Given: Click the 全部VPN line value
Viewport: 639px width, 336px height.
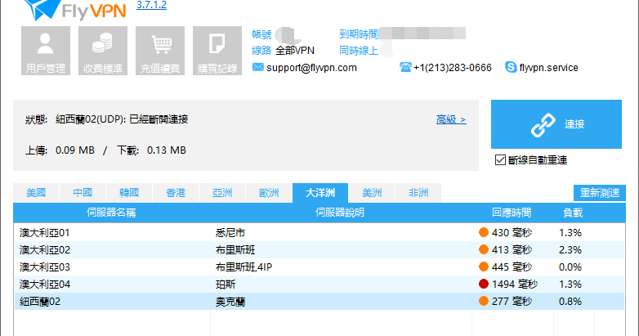Looking at the screenshot, I should tap(295, 51).
